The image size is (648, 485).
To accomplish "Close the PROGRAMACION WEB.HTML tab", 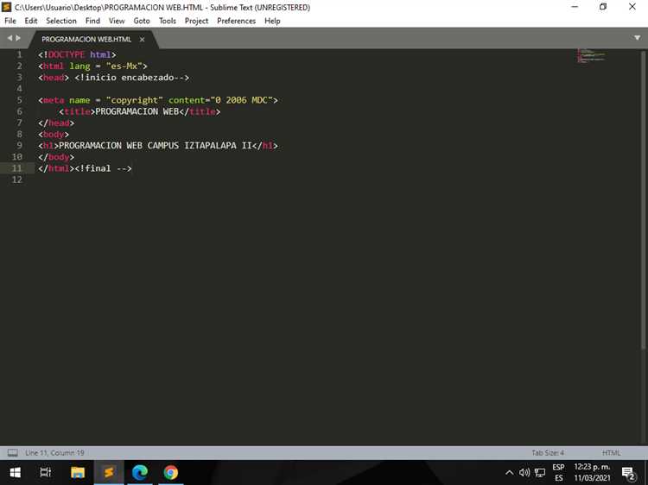I will coord(143,39).
